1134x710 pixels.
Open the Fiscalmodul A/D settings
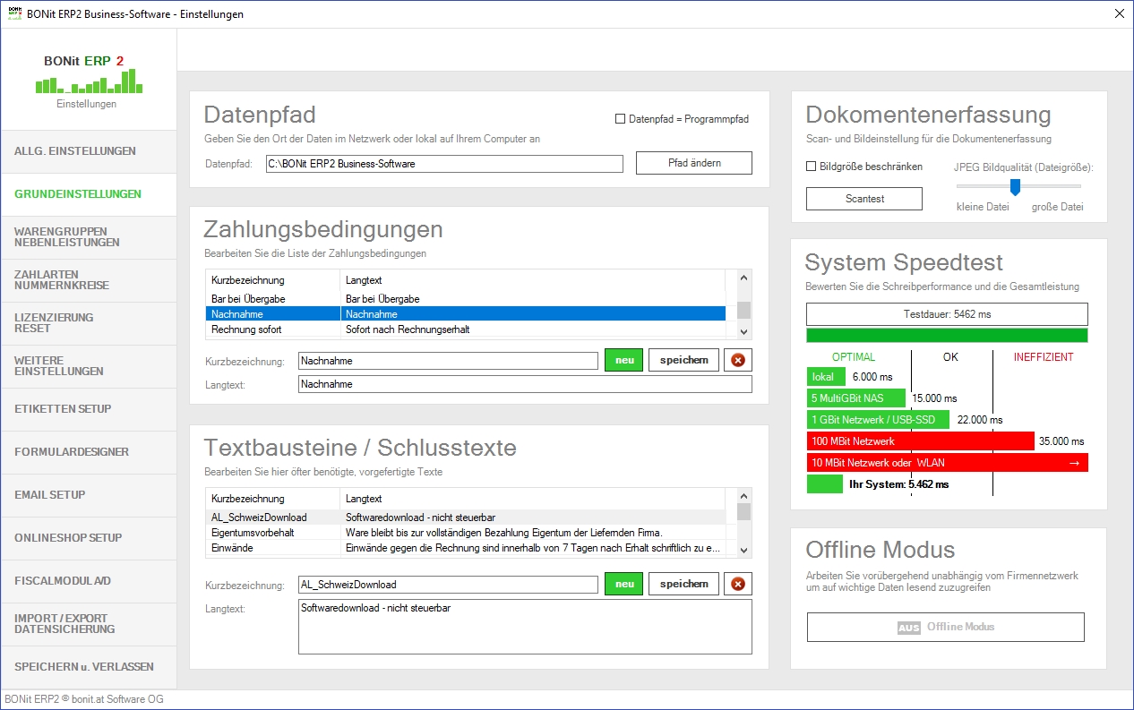pos(89,581)
